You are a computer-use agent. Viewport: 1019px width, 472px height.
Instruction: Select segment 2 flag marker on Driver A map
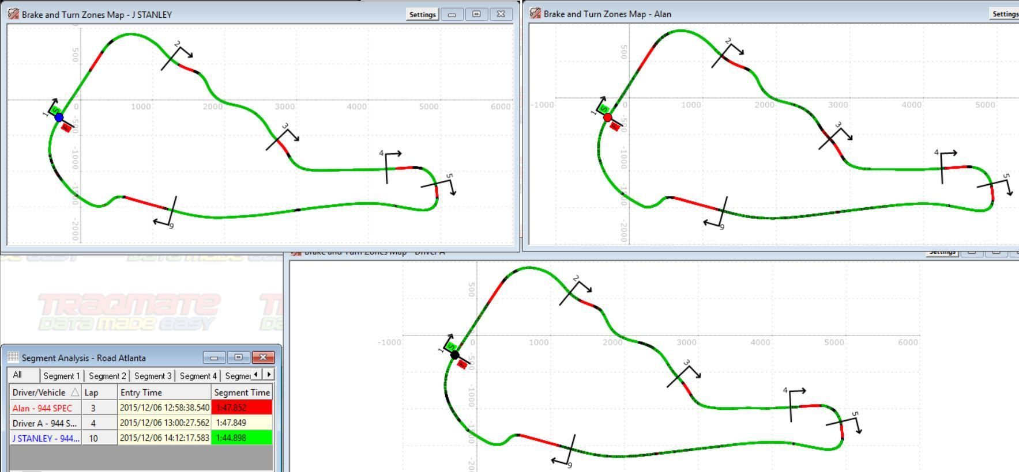click(579, 288)
